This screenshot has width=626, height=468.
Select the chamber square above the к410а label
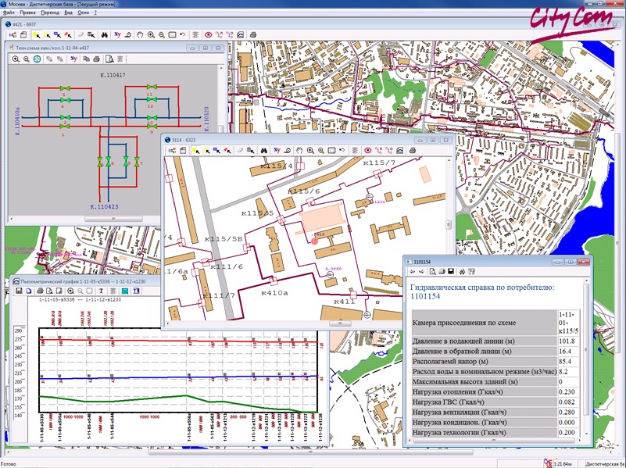click(x=273, y=281)
